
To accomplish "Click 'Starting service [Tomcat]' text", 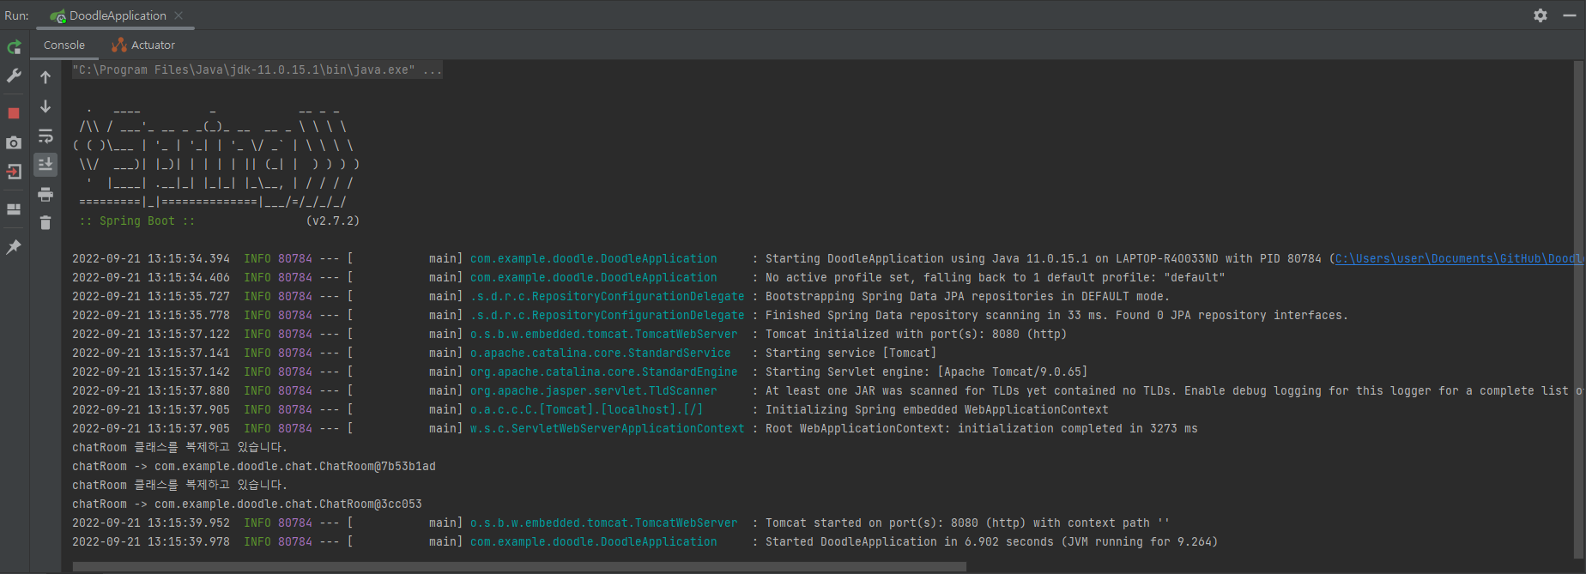I will click(851, 353).
